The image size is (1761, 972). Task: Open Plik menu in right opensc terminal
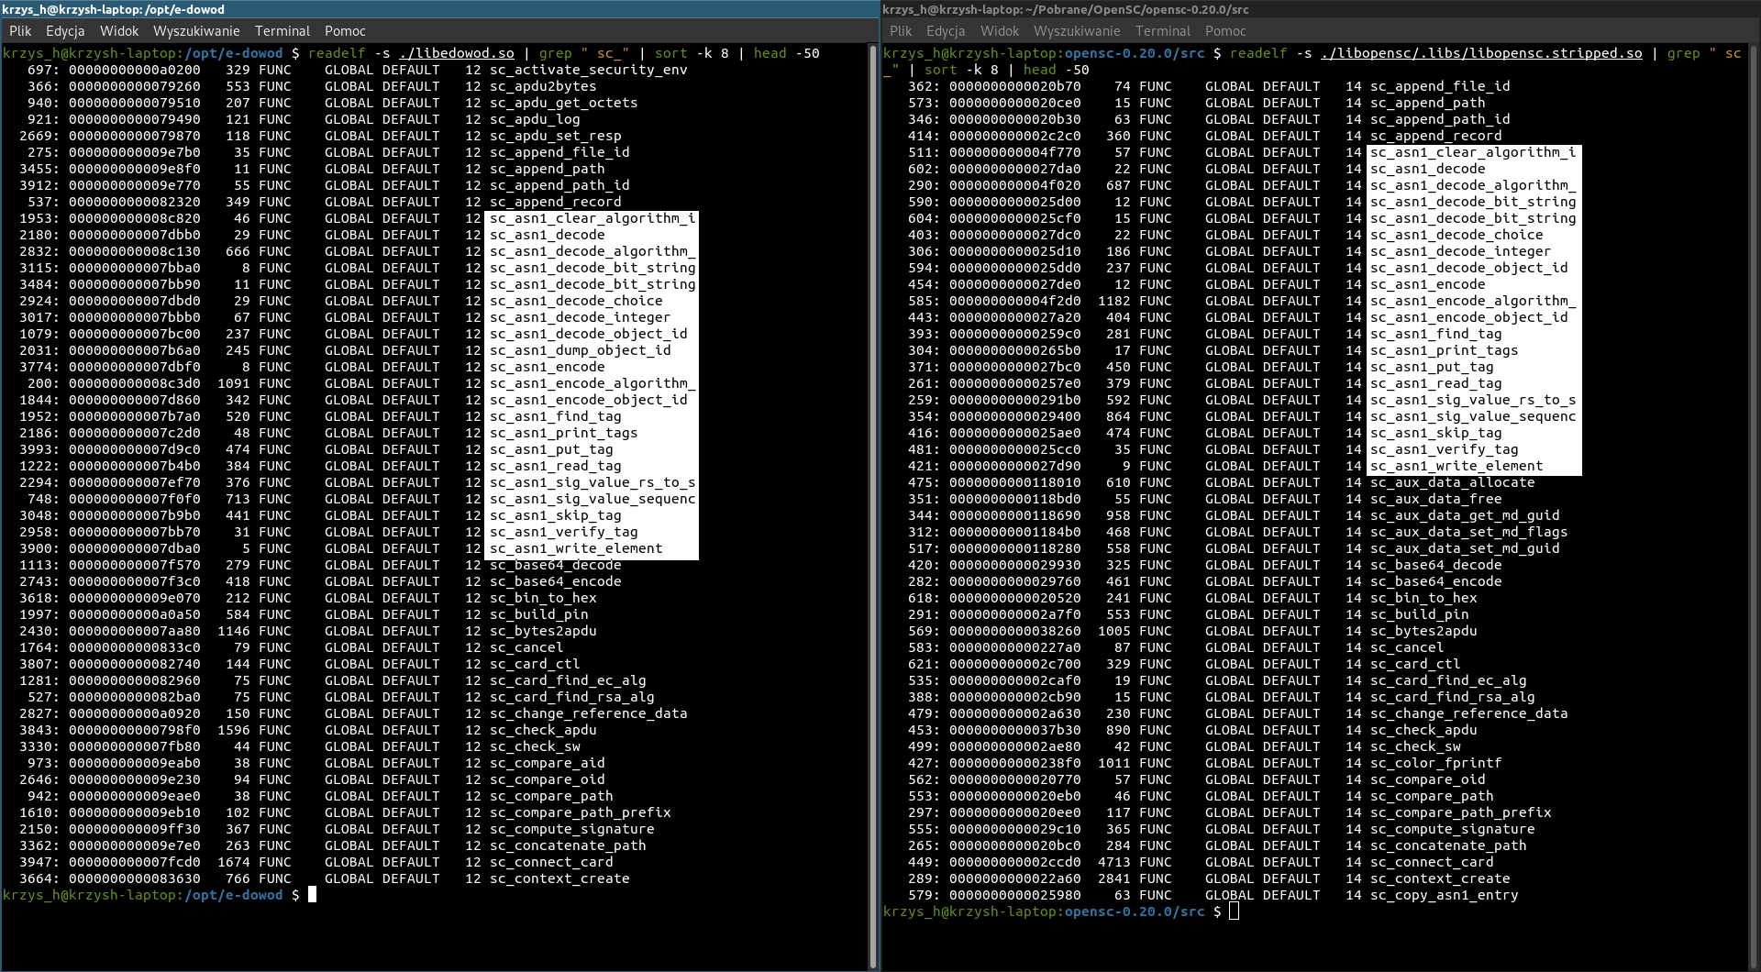901,31
